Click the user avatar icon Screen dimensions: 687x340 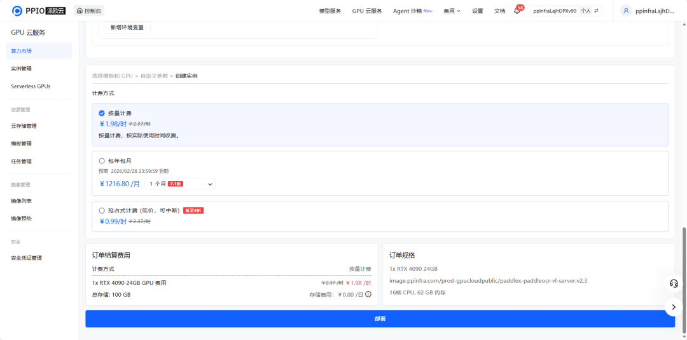[626, 11]
